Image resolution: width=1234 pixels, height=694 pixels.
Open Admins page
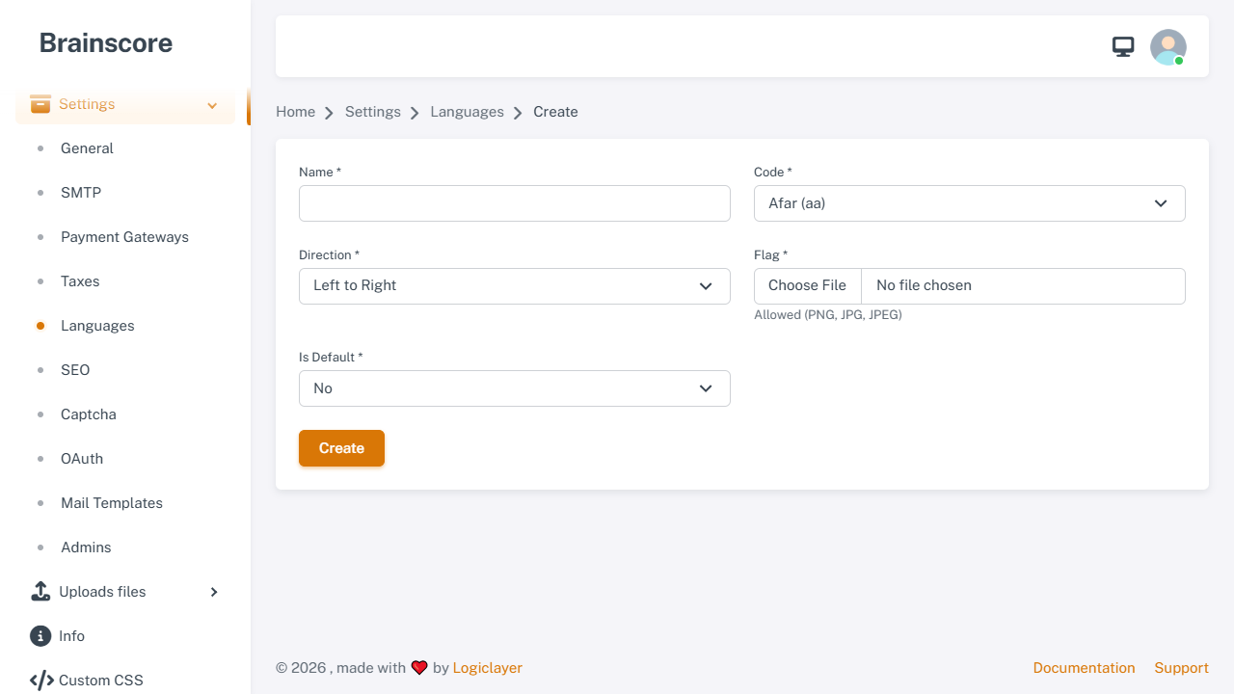[86, 547]
